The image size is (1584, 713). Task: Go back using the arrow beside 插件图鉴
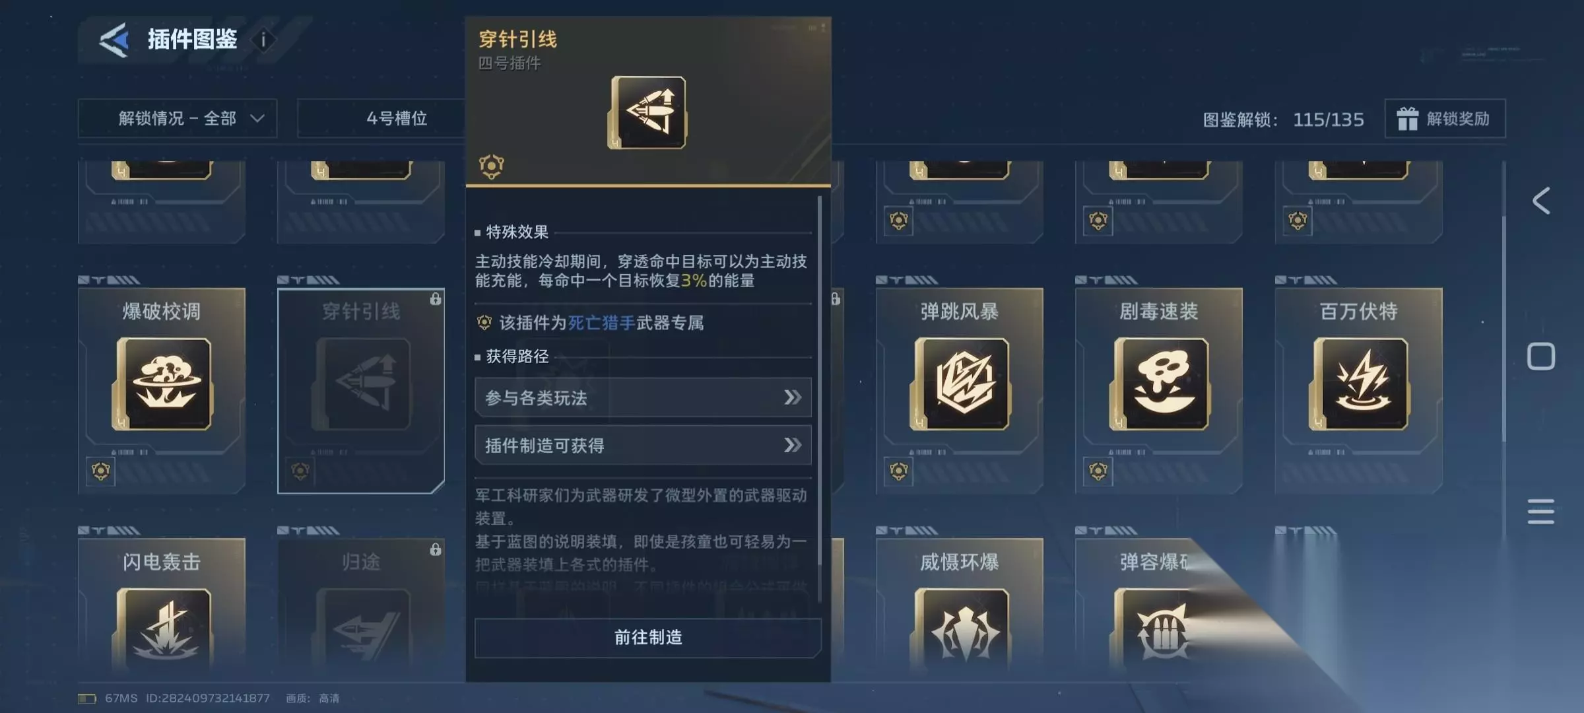[x=114, y=40]
